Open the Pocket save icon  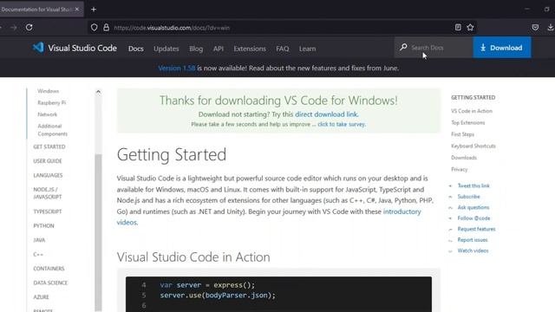535,27
